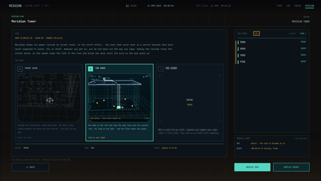Click the PAD marker on the rooftop
This screenshot has height=181, width=321.
click(x=104, y=79)
